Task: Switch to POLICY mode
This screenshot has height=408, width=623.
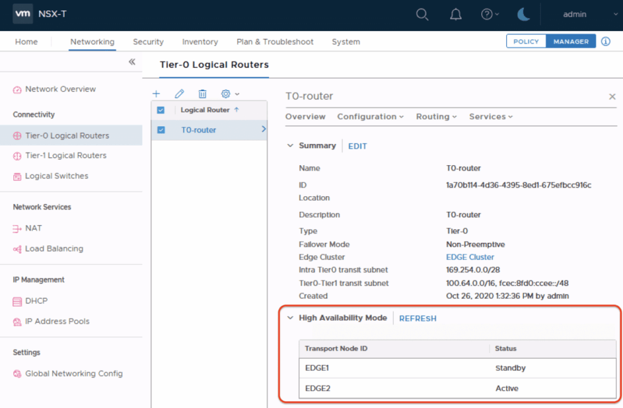Action: pyautogui.click(x=526, y=41)
